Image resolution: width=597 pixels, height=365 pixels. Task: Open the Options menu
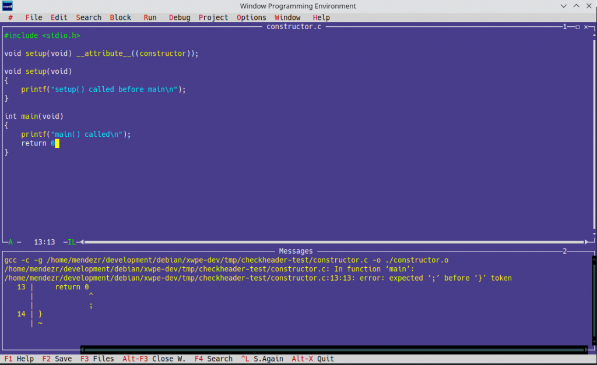tap(251, 17)
